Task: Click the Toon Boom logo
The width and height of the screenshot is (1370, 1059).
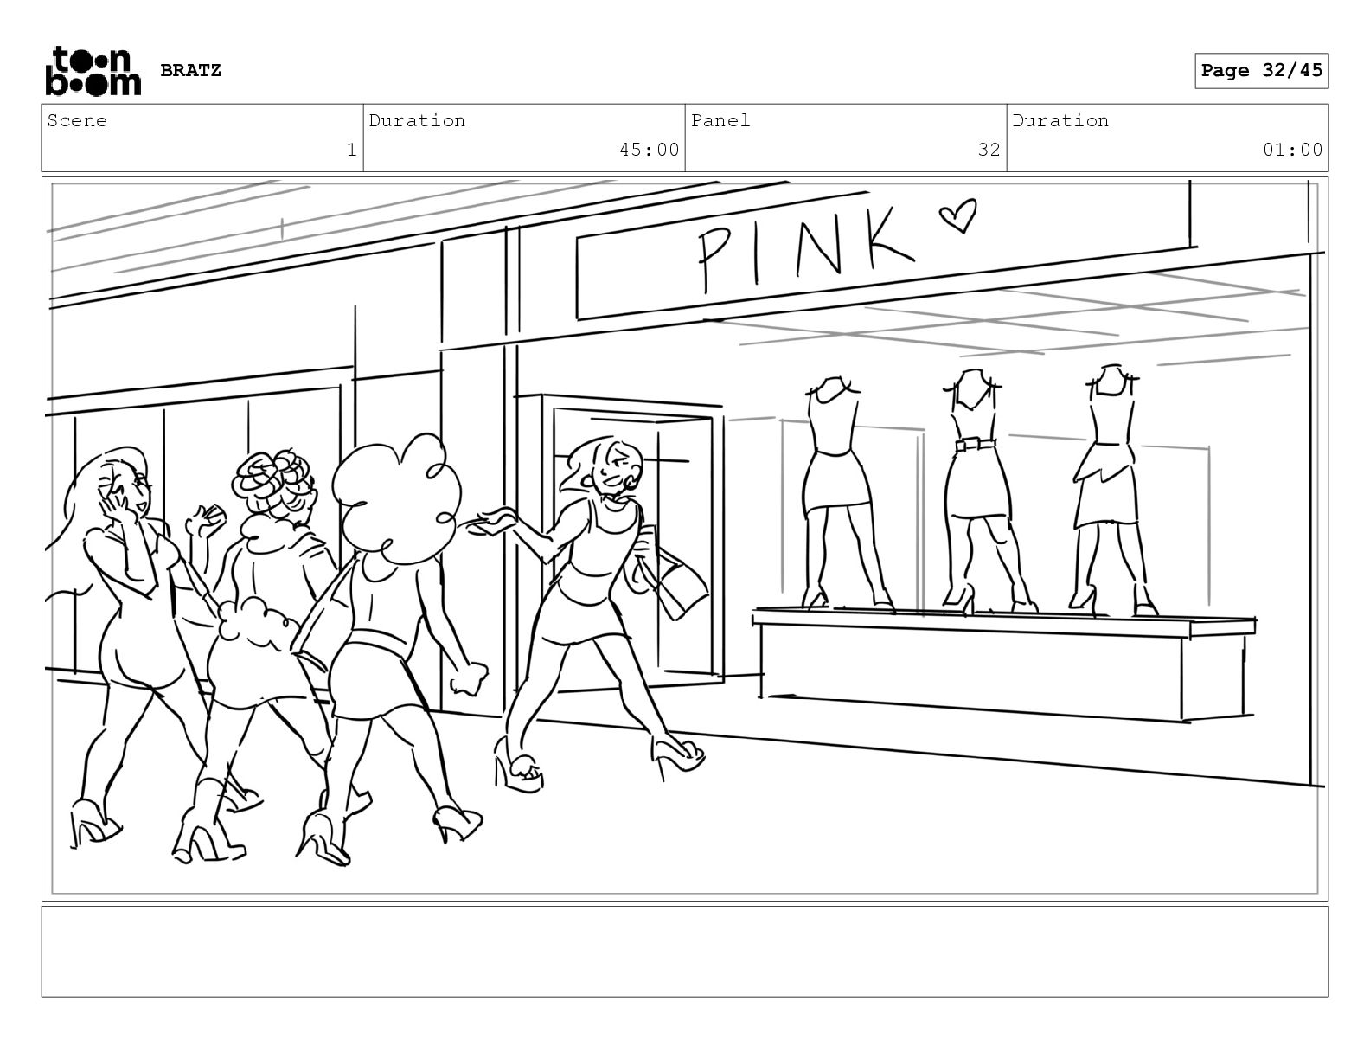Action: 93,71
